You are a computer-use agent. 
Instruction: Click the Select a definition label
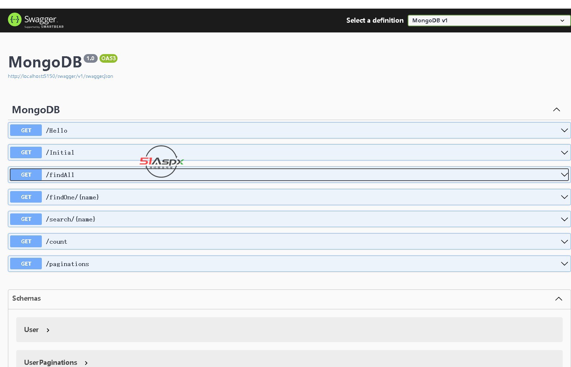375,21
